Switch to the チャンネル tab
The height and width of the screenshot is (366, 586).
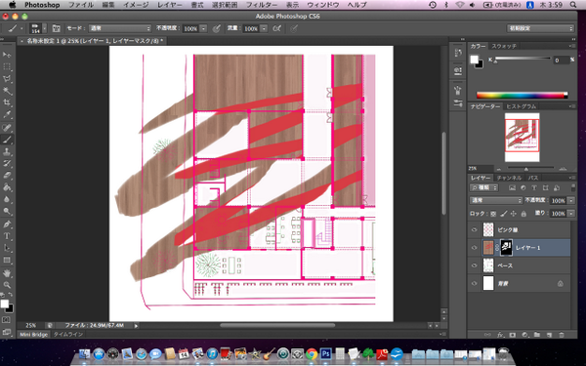509,178
